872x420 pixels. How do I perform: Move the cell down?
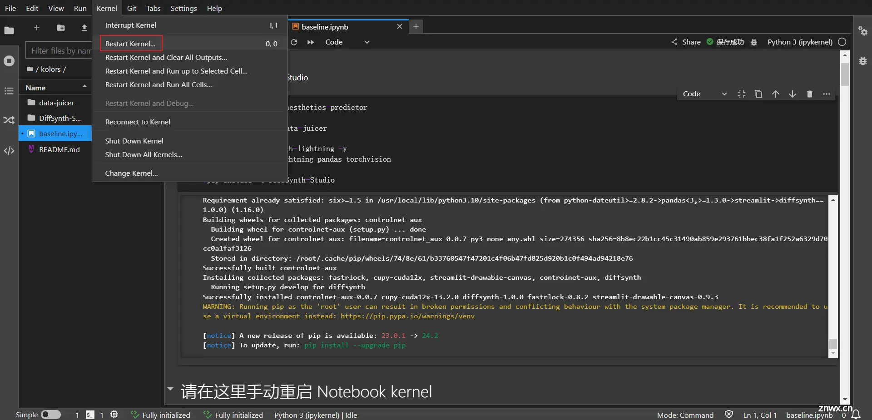point(793,94)
